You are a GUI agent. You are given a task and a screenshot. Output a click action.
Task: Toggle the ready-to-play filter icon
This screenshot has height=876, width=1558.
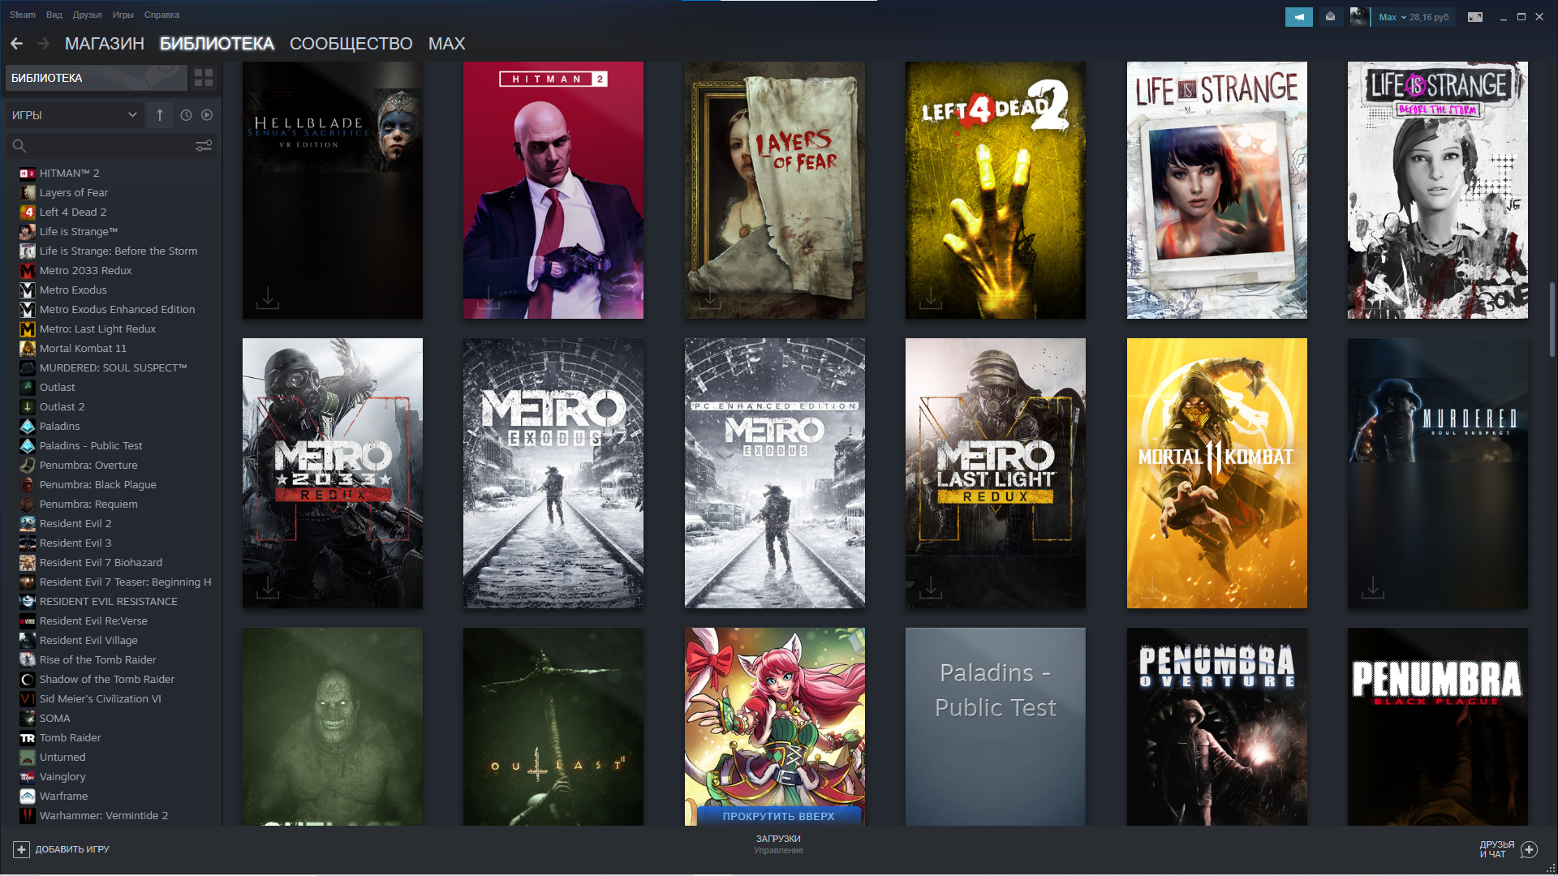[207, 115]
